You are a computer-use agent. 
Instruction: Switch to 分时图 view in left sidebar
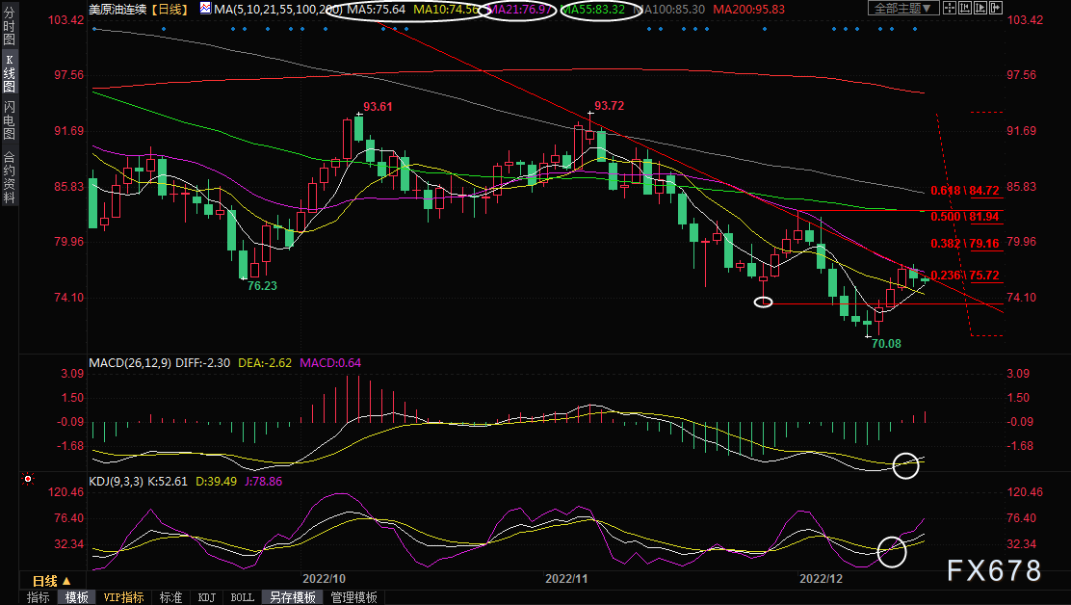coord(9,26)
